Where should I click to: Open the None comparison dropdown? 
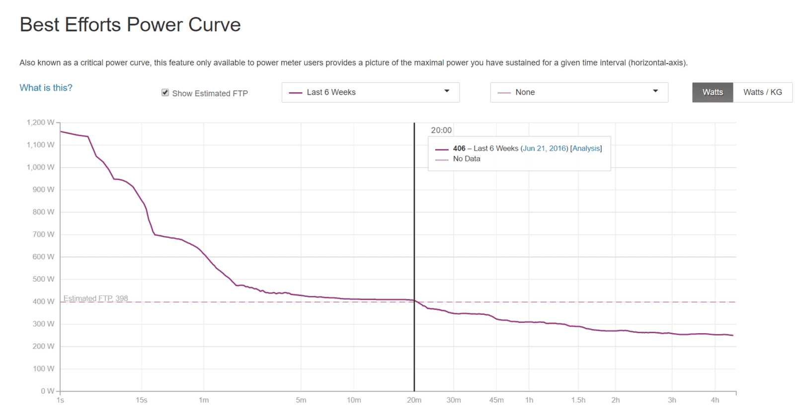point(579,92)
